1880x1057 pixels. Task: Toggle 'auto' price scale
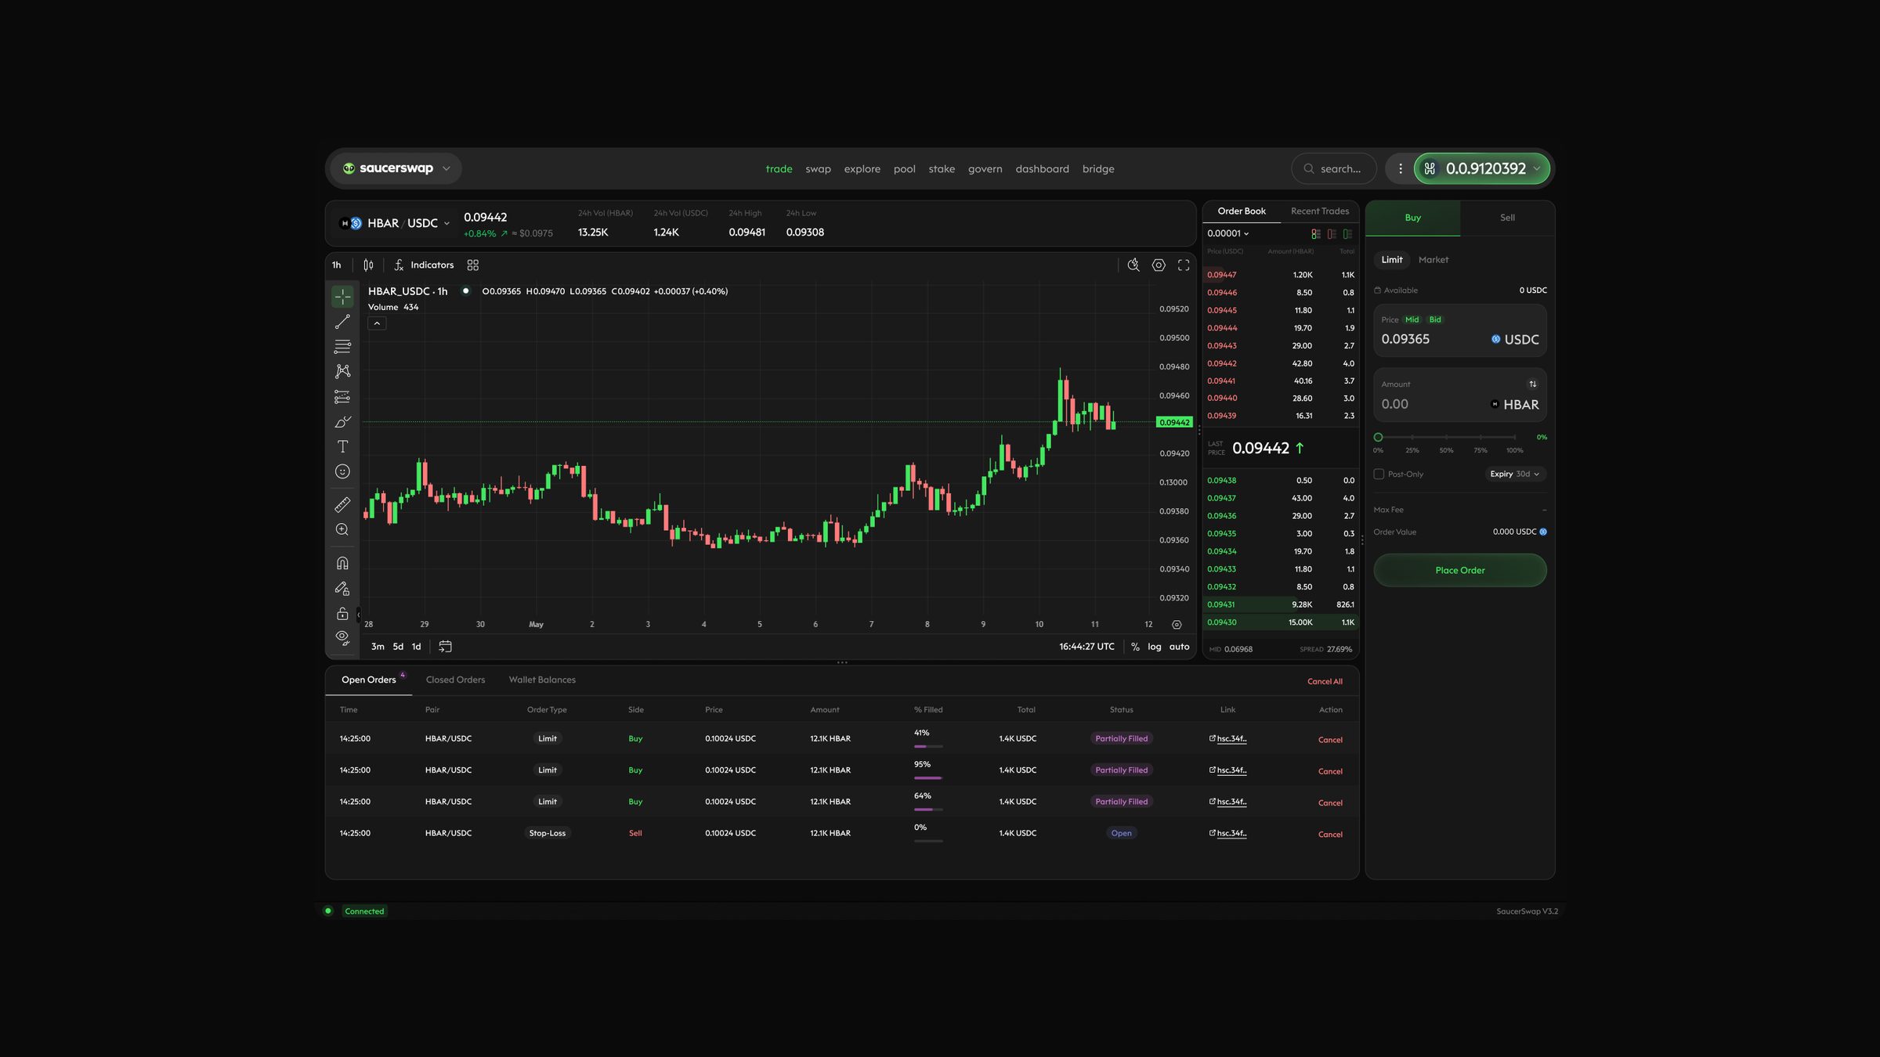pyautogui.click(x=1179, y=647)
